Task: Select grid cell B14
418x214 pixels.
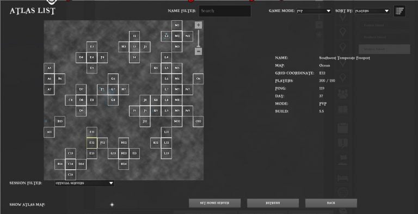Action: tap(60, 164)
